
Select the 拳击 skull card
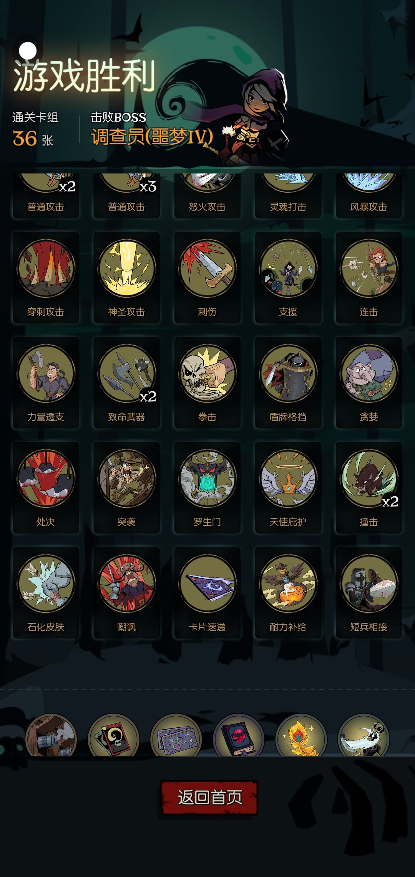coord(207,383)
